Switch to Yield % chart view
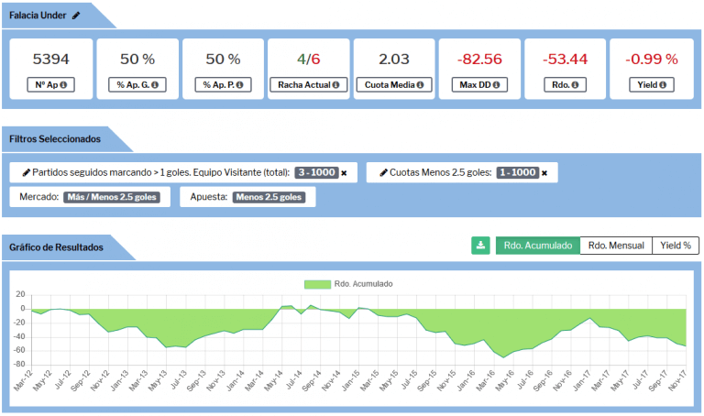The height and width of the screenshot is (416, 704). (675, 246)
